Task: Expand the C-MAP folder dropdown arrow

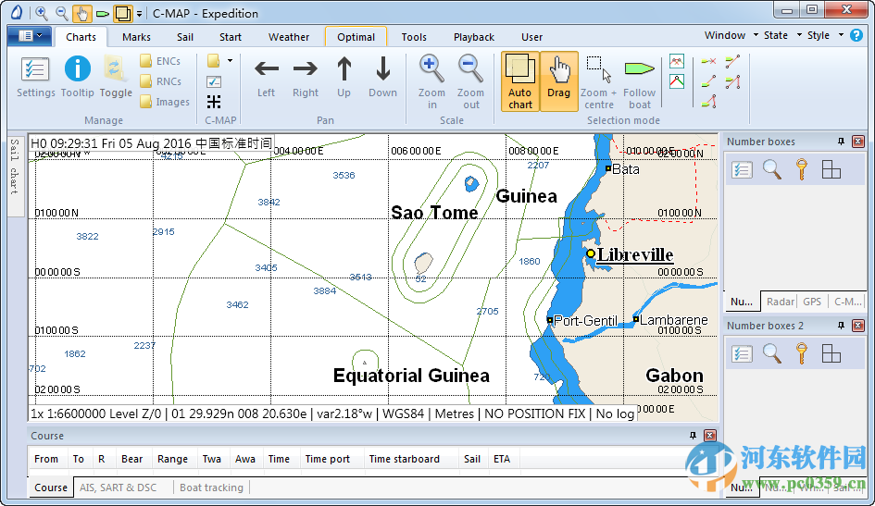Action: (x=230, y=60)
